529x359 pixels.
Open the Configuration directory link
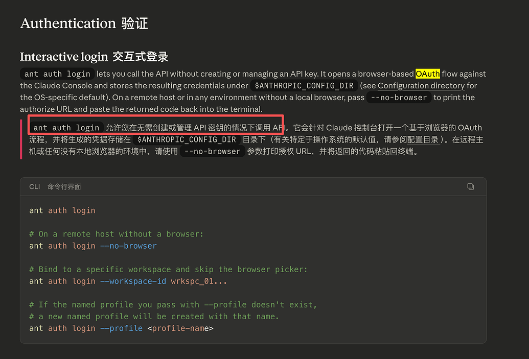pyautogui.click(x=421, y=86)
